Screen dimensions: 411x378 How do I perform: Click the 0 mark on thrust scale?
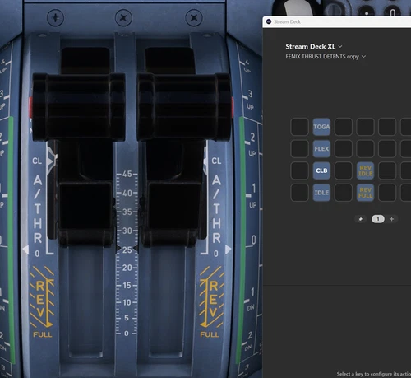(x=127, y=334)
